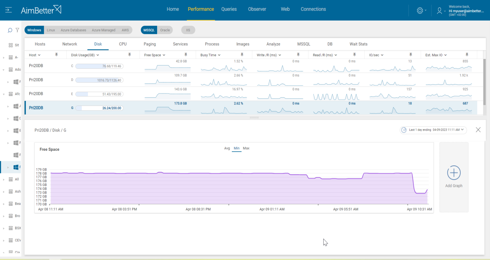Click the table's vertical scrollbar
Screen dimensions: 490x260
pos(484,82)
